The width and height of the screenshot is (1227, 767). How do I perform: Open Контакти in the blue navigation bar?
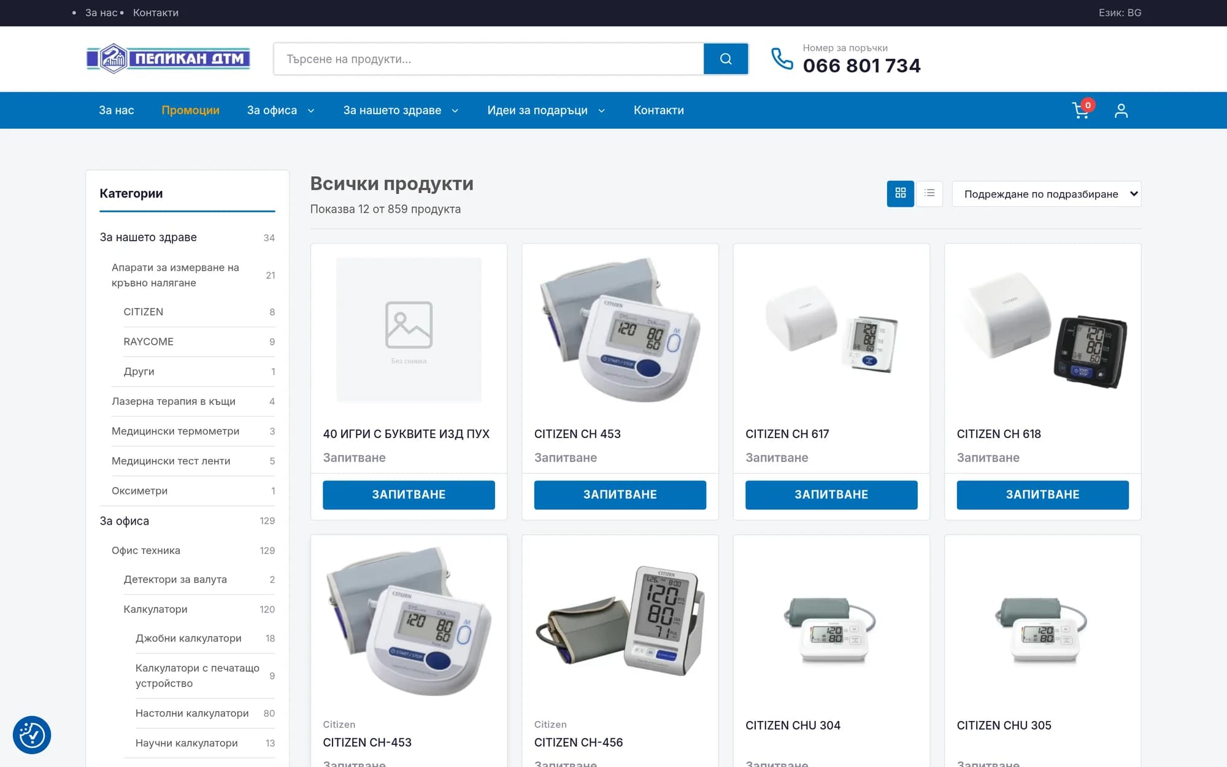point(658,110)
